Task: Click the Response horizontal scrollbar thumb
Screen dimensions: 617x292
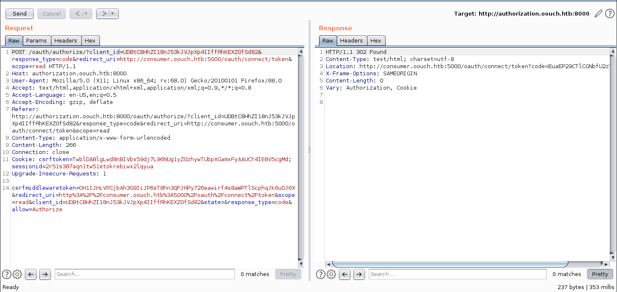Action: [x=450, y=264]
